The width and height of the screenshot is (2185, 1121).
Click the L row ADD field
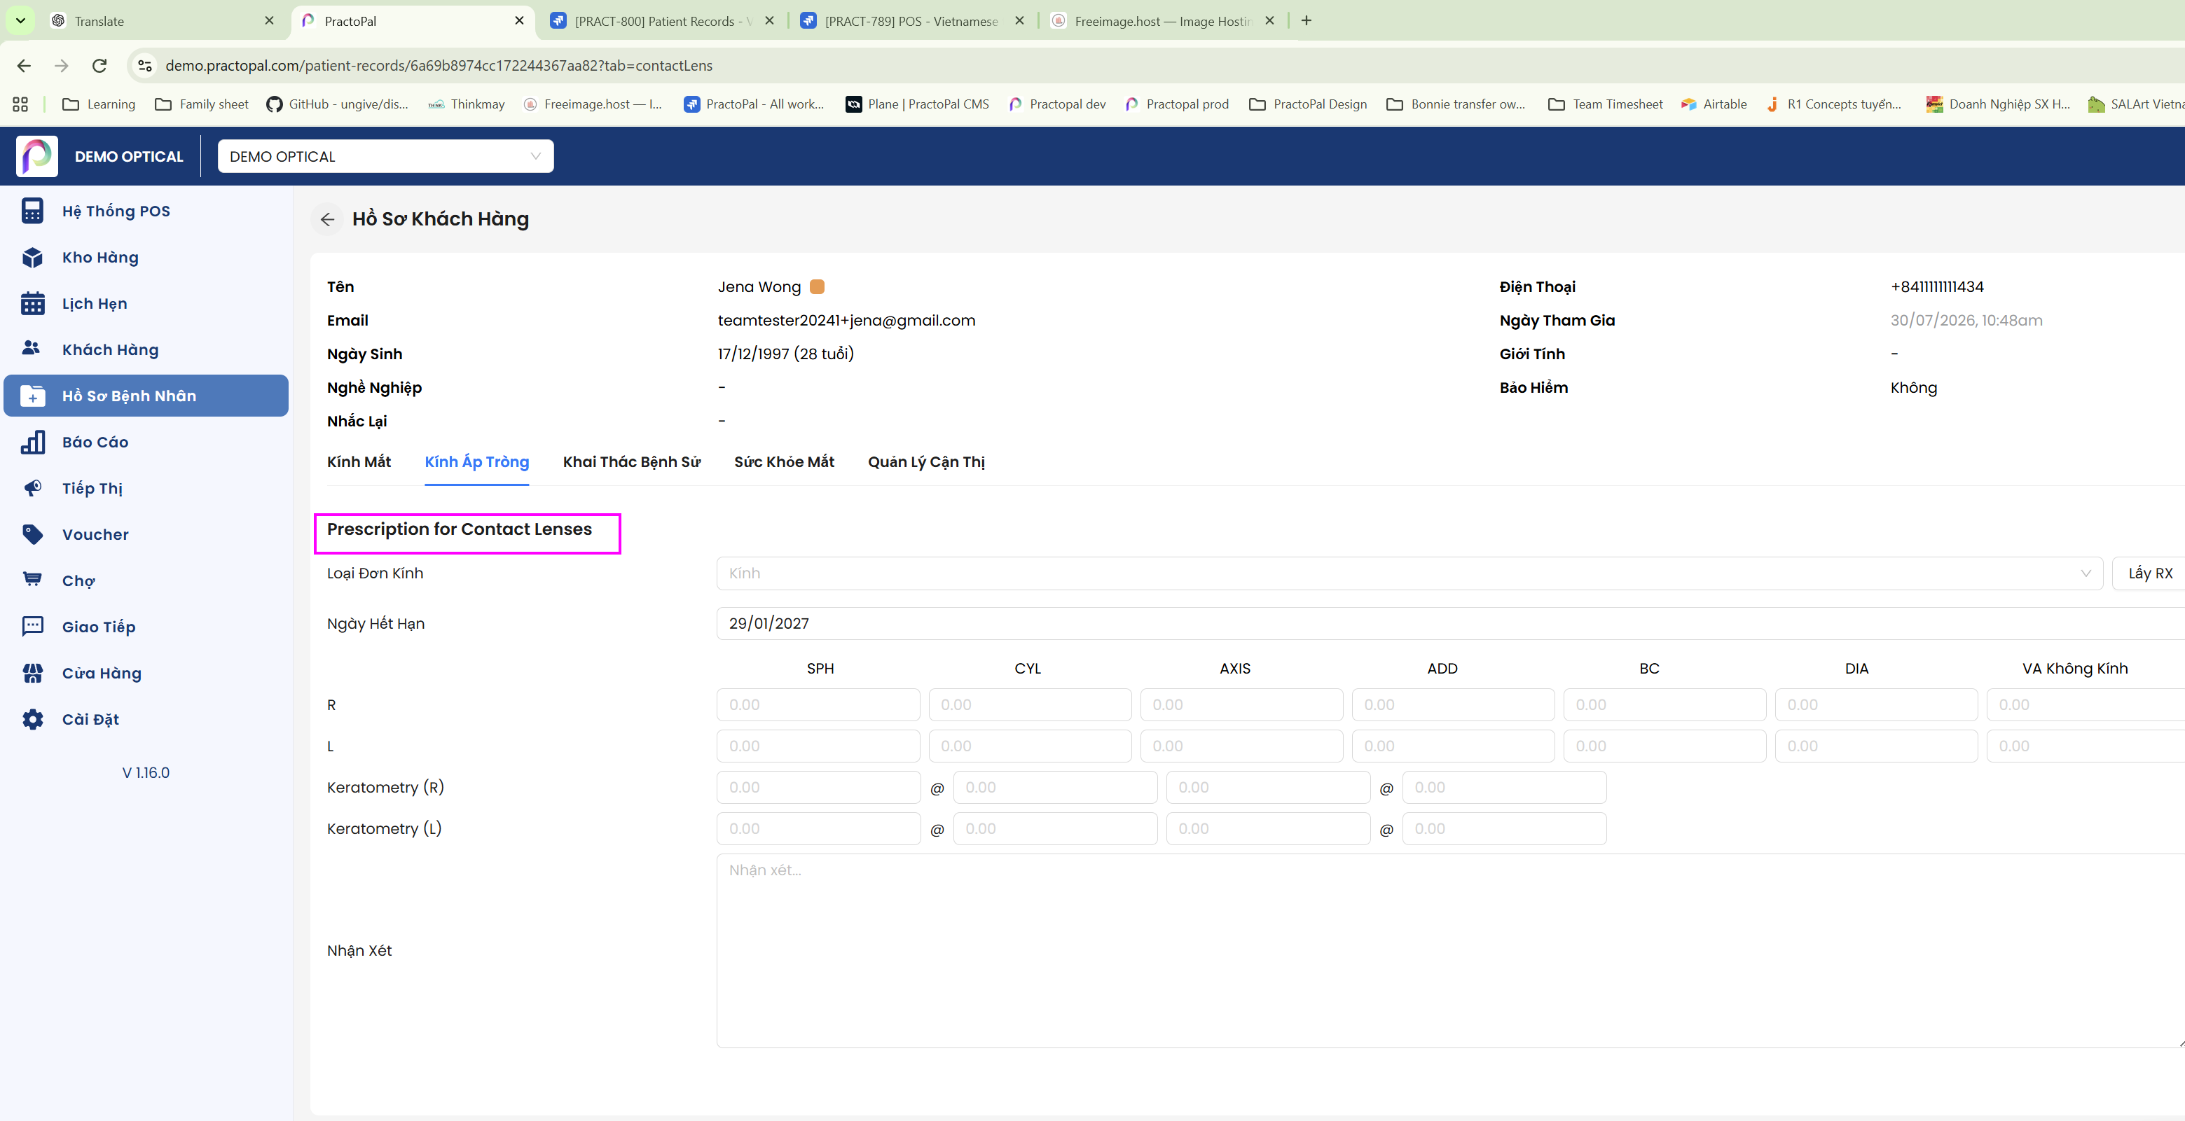click(x=1453, y=746)
